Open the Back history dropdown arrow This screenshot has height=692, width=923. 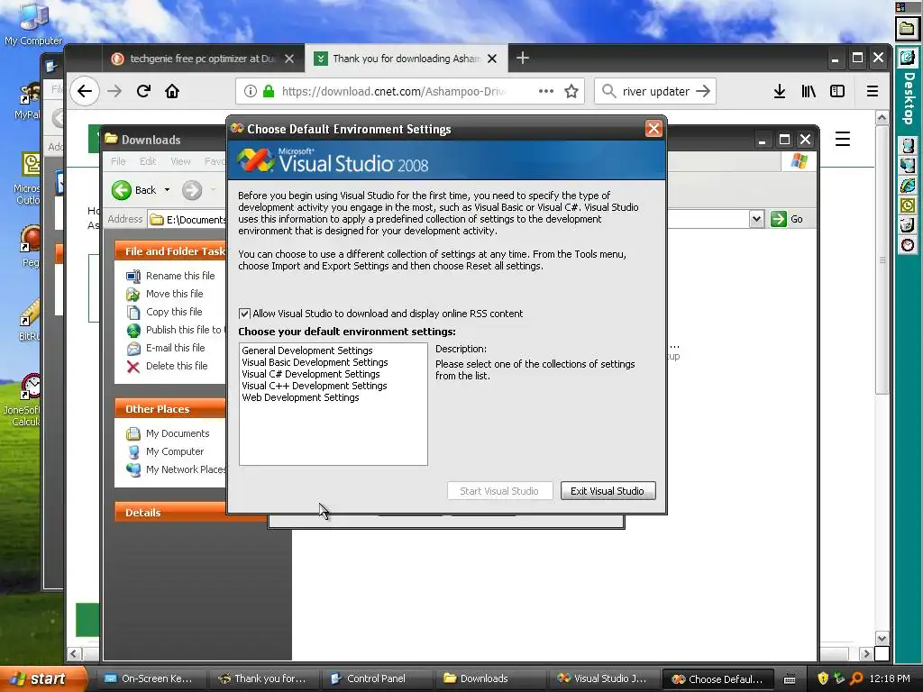tap(167, 190)
